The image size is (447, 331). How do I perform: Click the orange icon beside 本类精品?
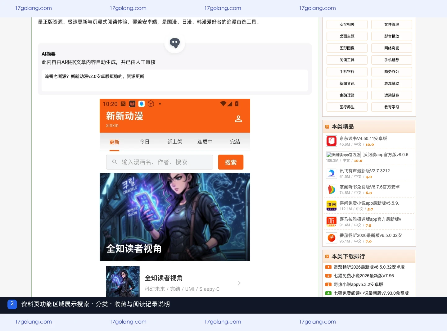click(x=327, y=127)
